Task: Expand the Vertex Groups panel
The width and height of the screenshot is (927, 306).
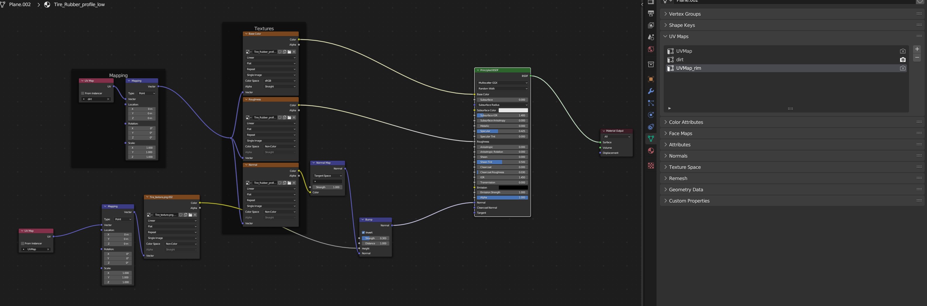Action: (x=684, y=14)
